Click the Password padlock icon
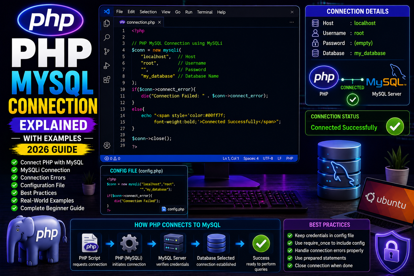The height and width of the screenshot is (276, 414). tap(315, 43)
